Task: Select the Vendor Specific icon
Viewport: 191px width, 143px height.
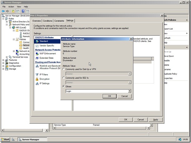Action: pyautogui.click(x=37, y=46)
